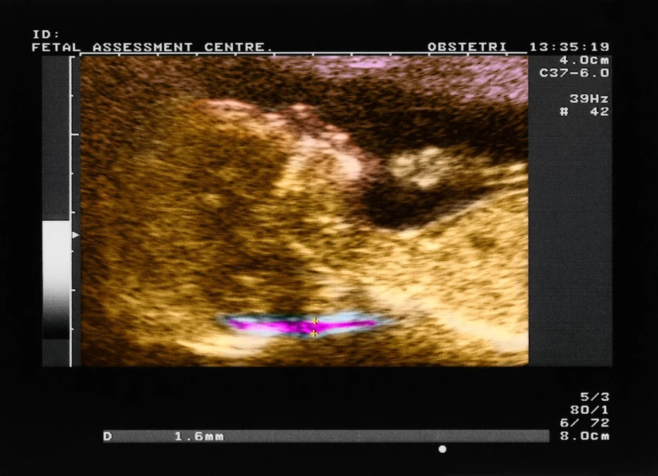The width and height of the screenshot is (658, 476).
Task: Click the ID: field label
Action: [x=46, y=34]
